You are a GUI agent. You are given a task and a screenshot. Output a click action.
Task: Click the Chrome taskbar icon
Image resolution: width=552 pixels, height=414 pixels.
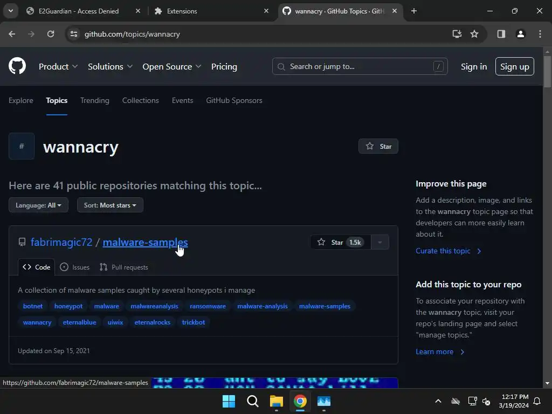(300, 401)
